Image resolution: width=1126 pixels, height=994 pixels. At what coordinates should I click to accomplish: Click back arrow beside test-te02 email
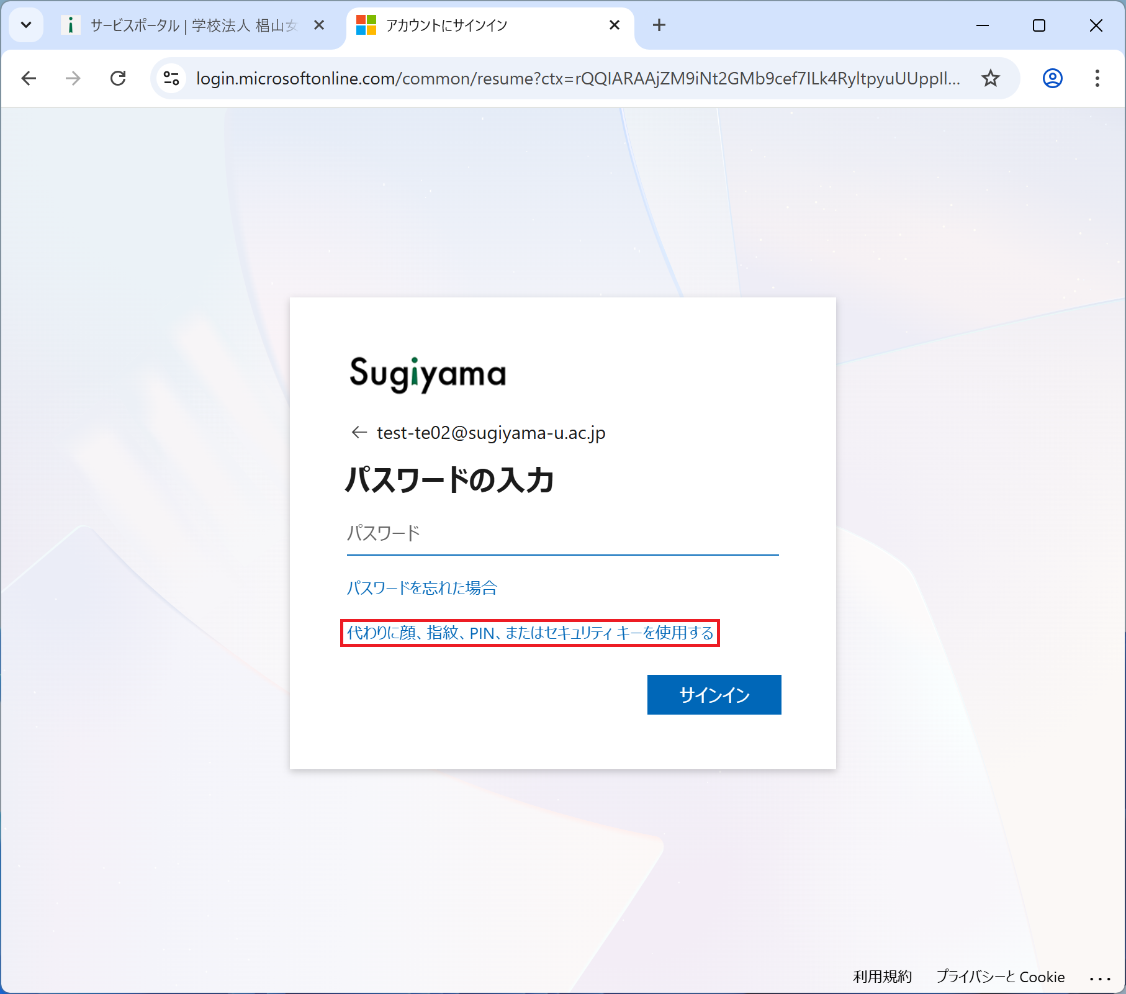click(x=359, y=432)
